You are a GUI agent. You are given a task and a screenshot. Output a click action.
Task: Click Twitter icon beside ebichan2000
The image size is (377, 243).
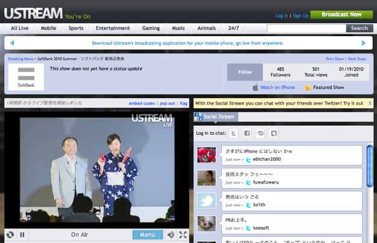coord(248,159)
